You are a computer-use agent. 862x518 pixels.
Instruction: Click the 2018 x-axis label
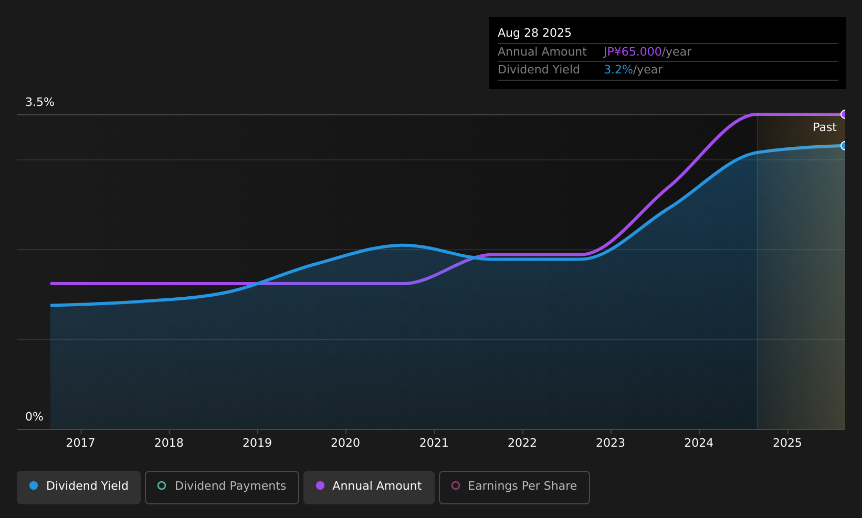tap(169, 443)
